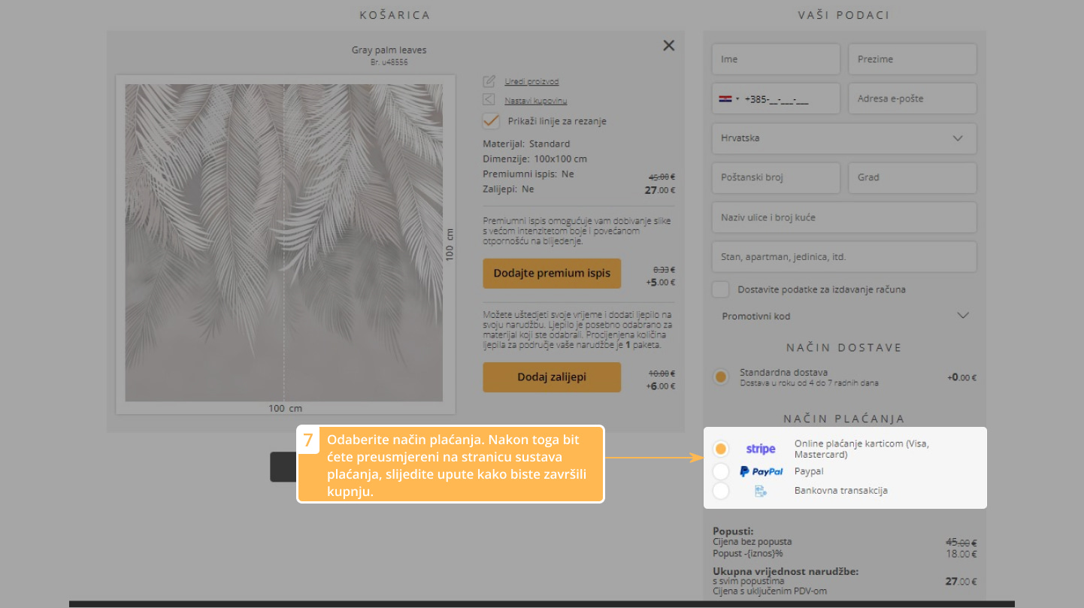The height and width of the screenshot is (608, 1084).
Task: Focus the 'Adresa e-pošte' input field
Action: [x=912, y=98]
